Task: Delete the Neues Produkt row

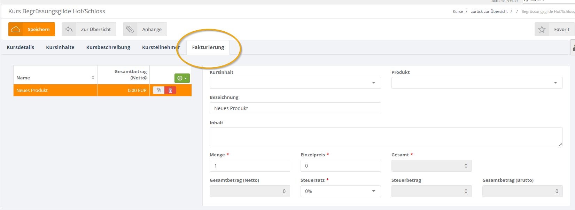Action: pos(170,90)
